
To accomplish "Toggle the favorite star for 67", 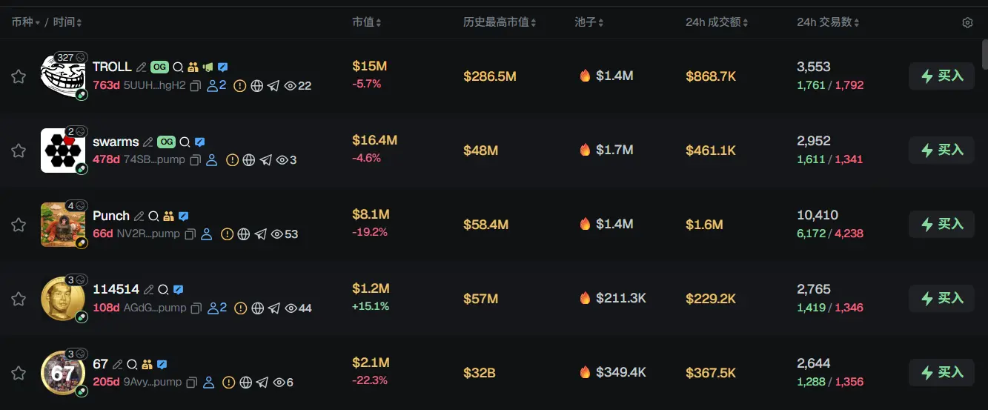I will [x=19, y=373].
